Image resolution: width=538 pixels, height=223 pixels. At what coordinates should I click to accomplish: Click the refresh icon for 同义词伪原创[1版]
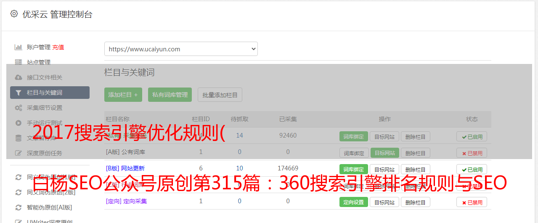click(18, 177)
